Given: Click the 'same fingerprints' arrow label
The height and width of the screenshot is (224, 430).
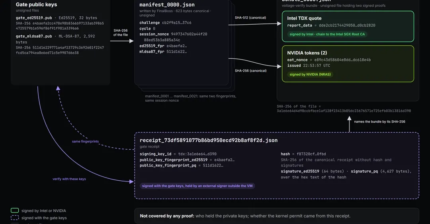Looking at the screenshot, I should (85, 141).
